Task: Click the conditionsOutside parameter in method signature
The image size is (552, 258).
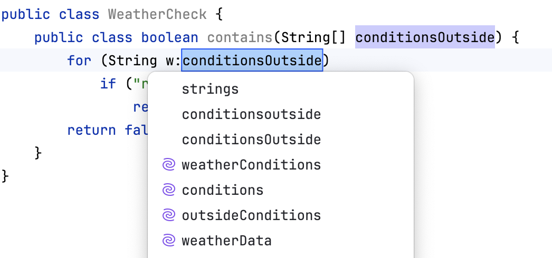Action: (x=425, y=38)
